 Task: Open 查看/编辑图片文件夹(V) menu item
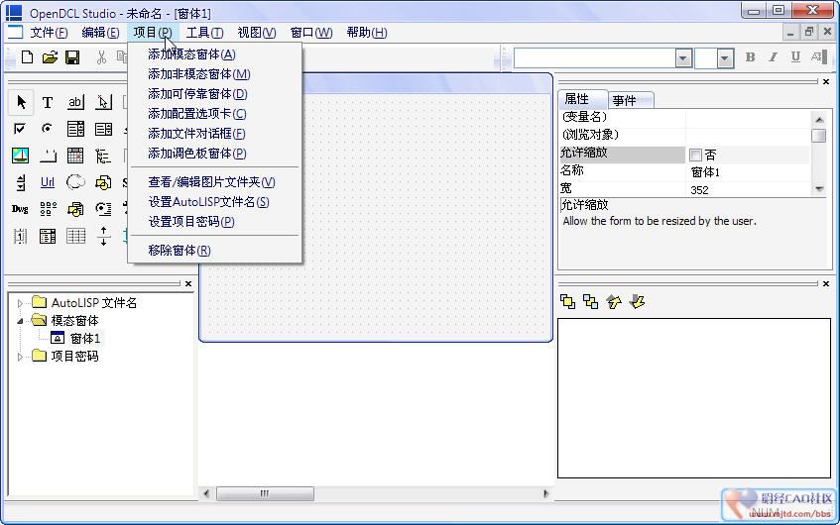coord(214,182)
